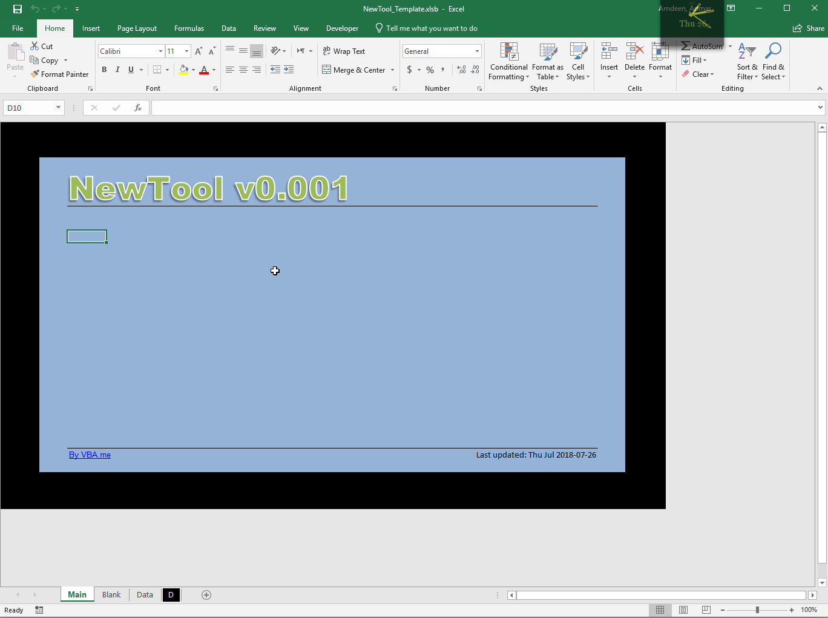Click the Name Box showing D10

click(x=29, y=107)
